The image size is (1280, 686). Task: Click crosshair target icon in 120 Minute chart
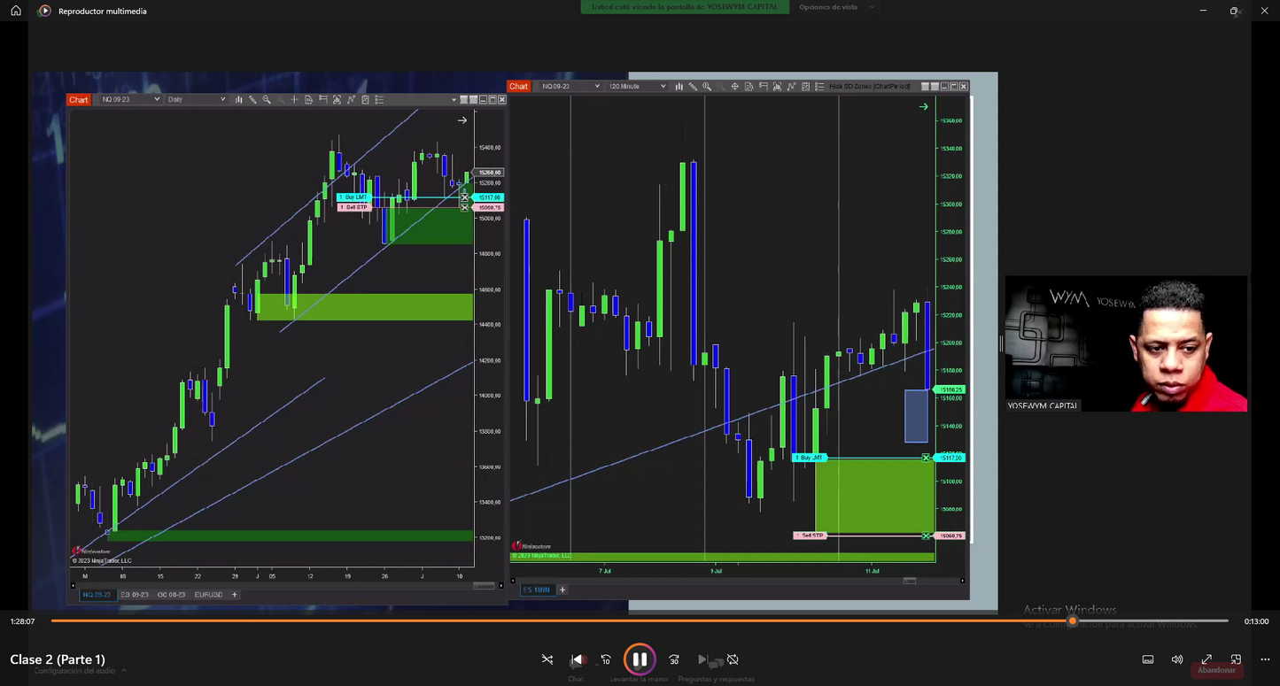point(734,87)
